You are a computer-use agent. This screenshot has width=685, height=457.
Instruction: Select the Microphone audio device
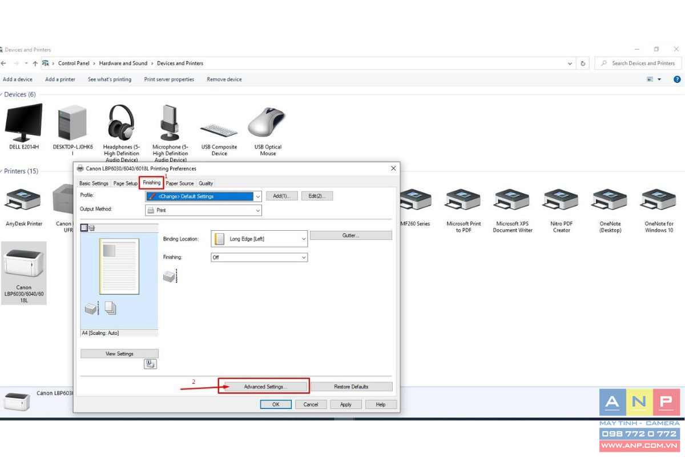(170, 133)
